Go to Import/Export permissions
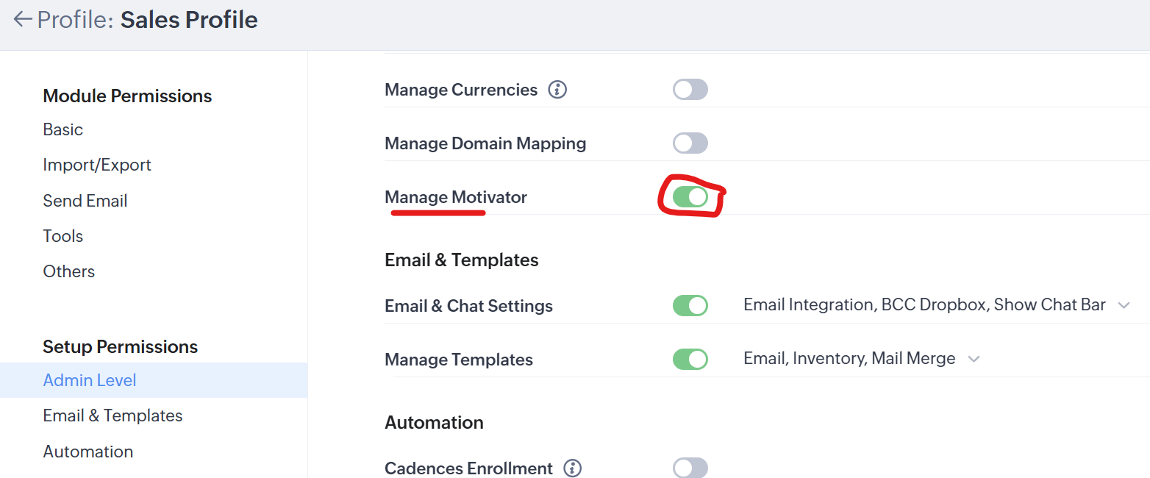 point(97,165)
